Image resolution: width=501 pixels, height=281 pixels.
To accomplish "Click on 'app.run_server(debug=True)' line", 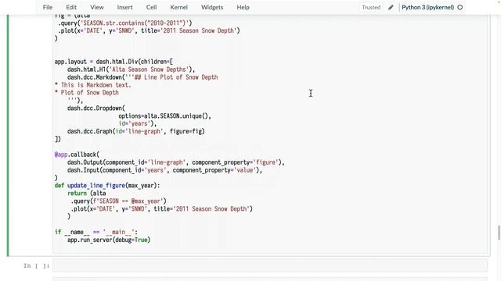I will [109, 240].
